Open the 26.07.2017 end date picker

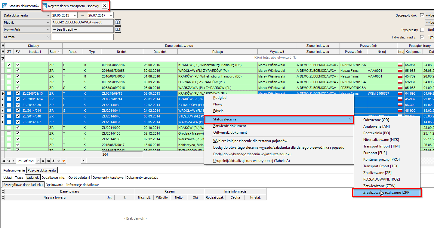click(111, 15)
